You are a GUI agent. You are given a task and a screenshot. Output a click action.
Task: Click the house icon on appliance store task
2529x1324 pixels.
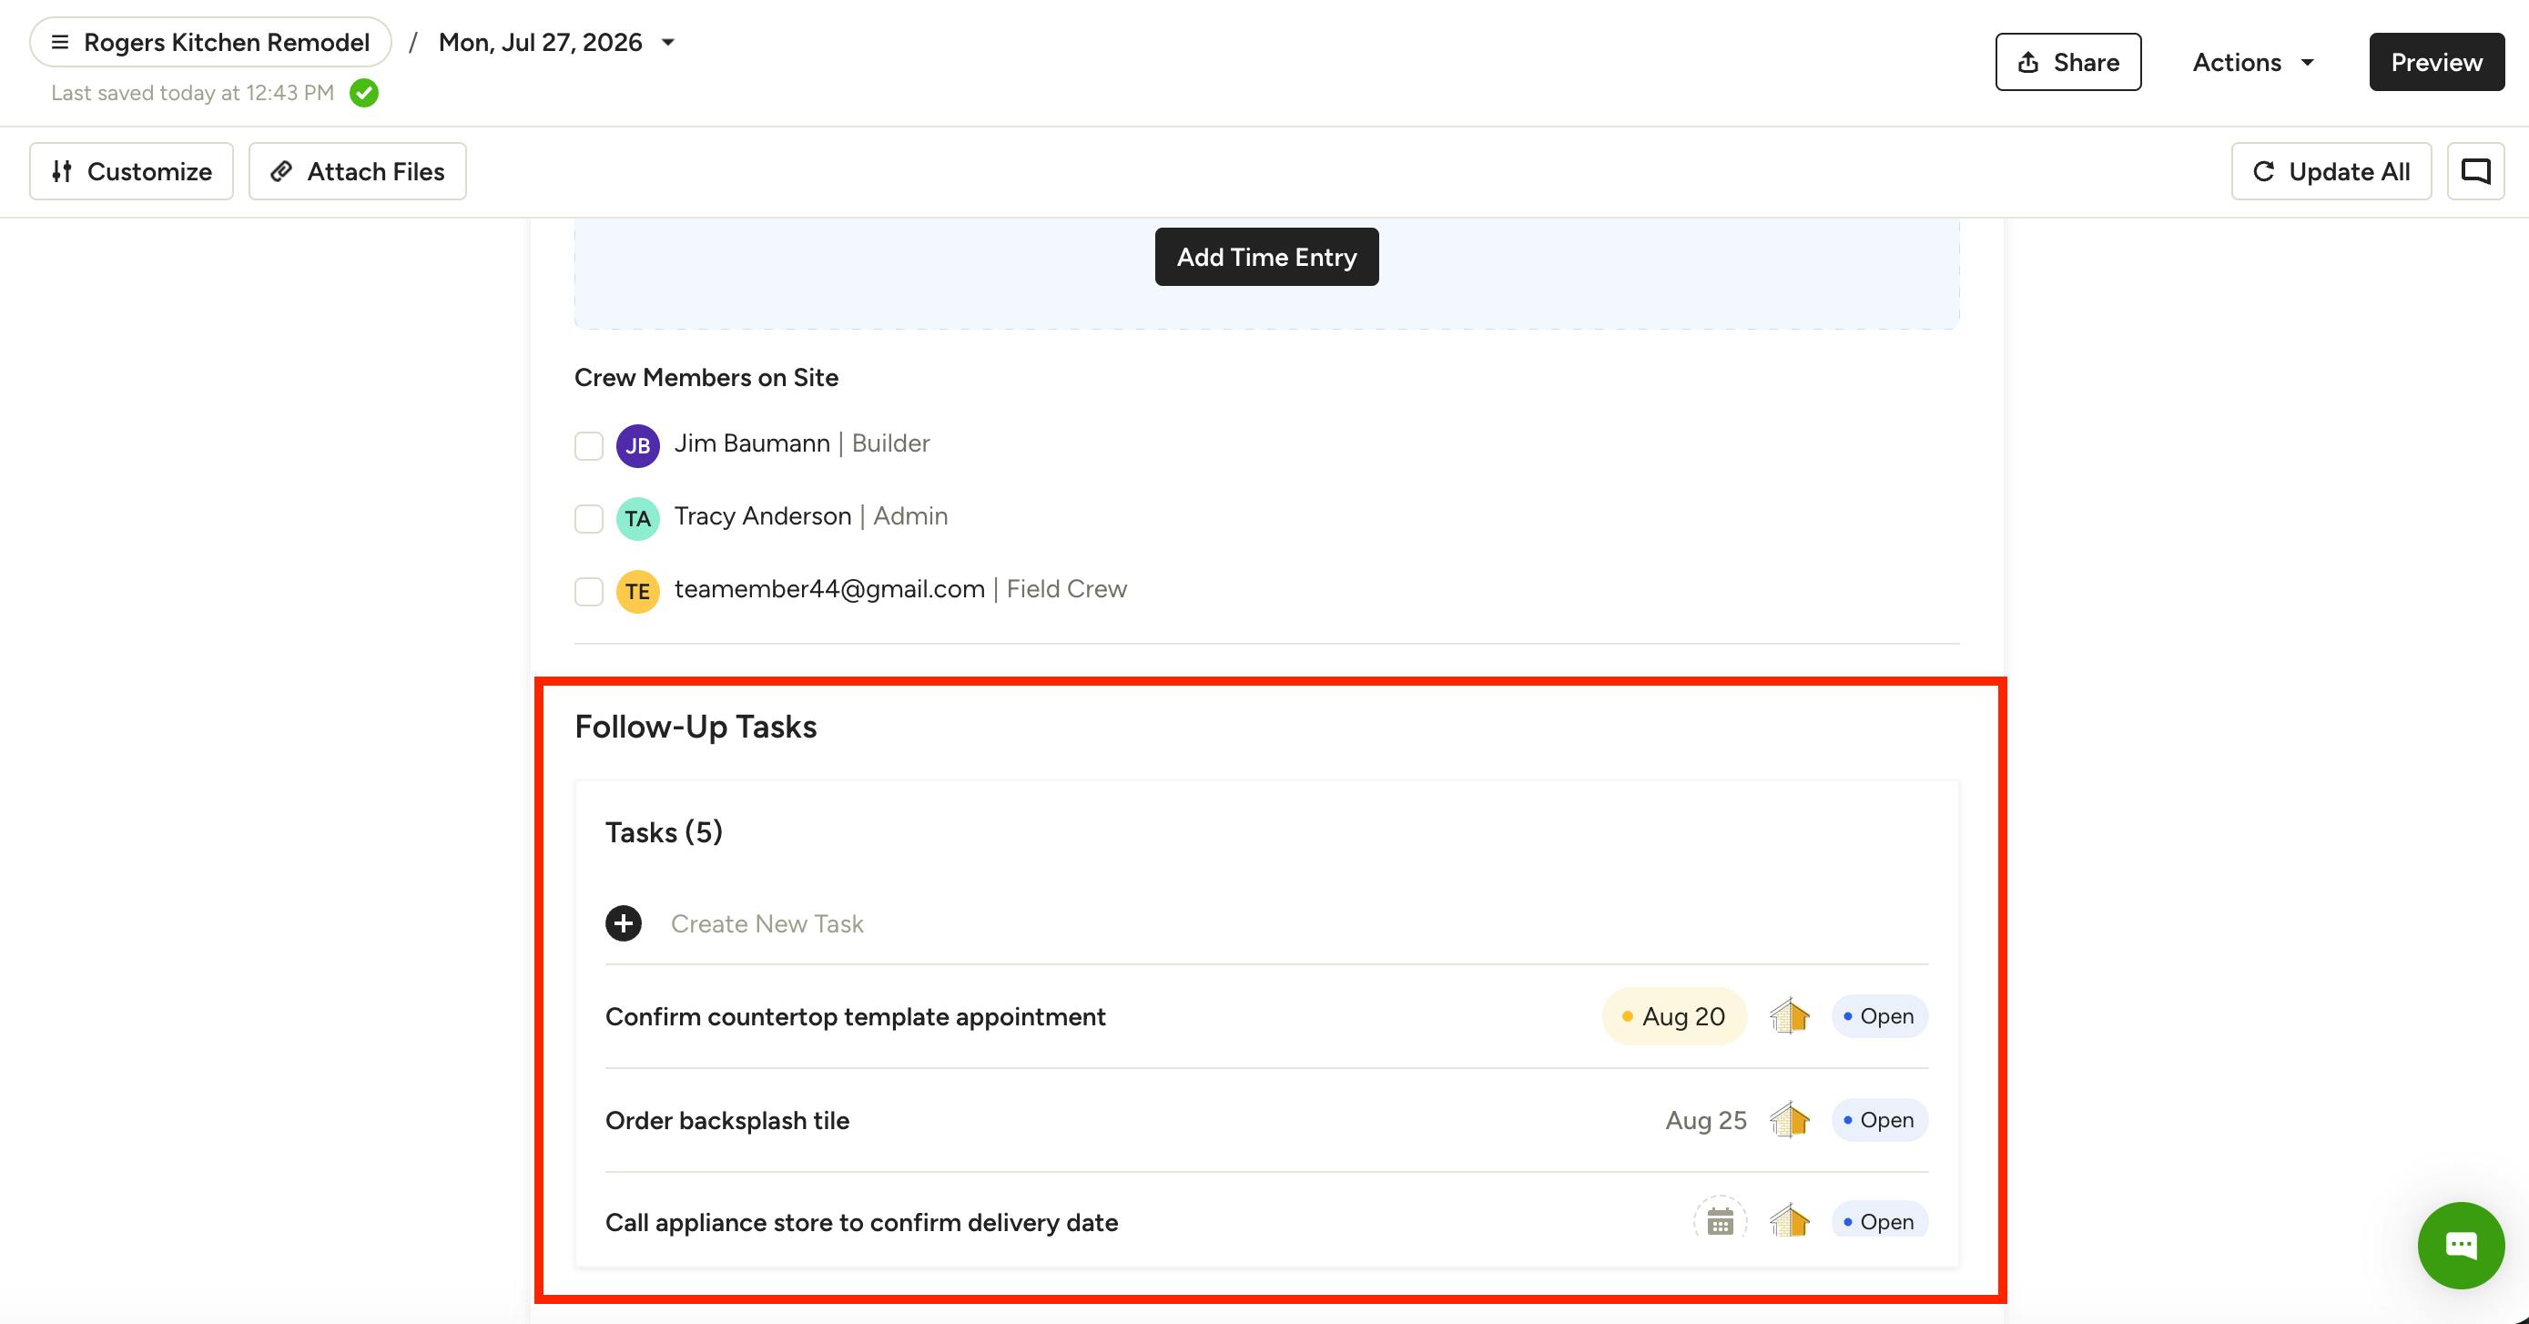pyautogui.click(x=1790, y=1223)
